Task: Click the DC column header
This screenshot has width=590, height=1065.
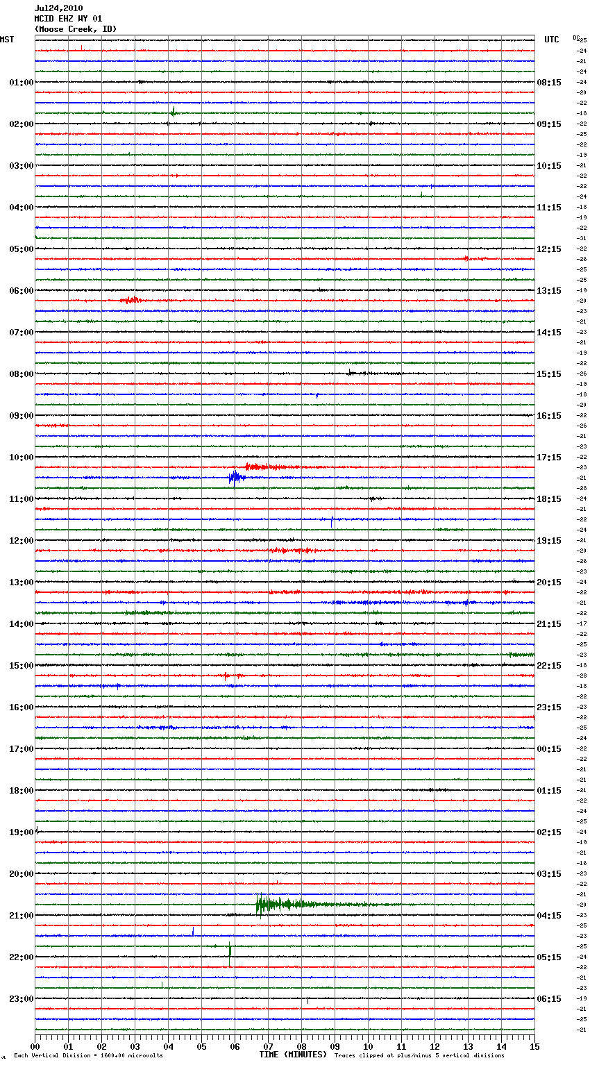Action: (x=576, y=37)
